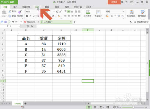Screen dimensions: 150x109
Task: Toggle middle vertical alignment
Action: point(69,12)
